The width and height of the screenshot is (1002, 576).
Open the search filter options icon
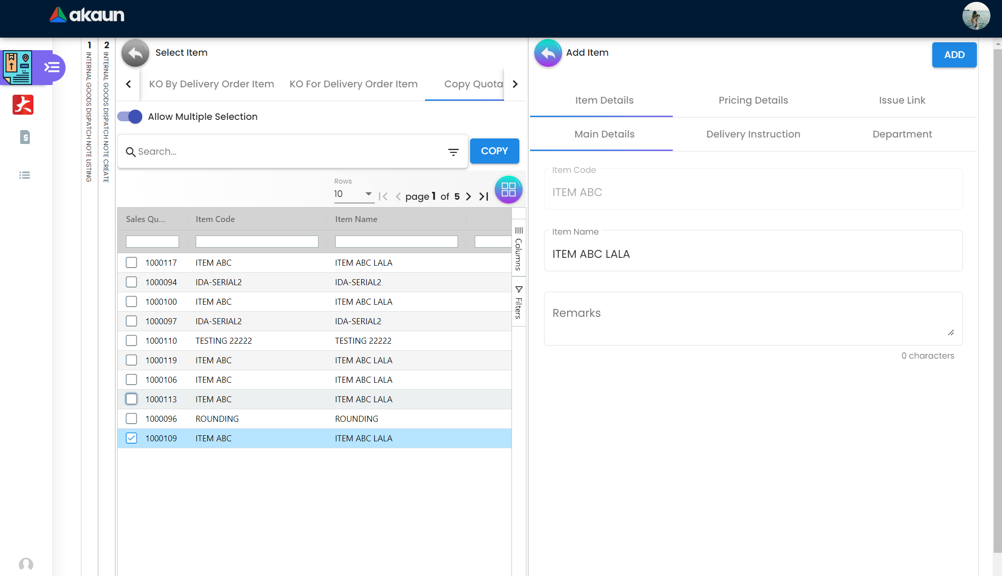pyautogui.click(x=453, y=152)
